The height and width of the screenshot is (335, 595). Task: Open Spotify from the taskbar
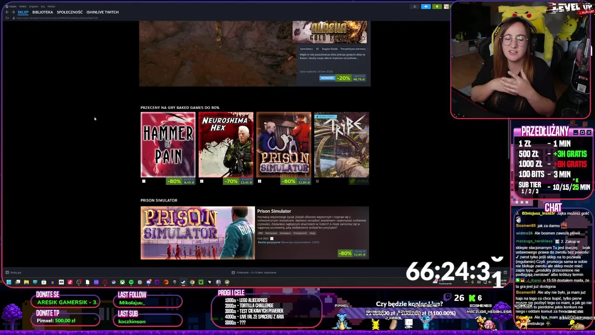click(131, 282)
